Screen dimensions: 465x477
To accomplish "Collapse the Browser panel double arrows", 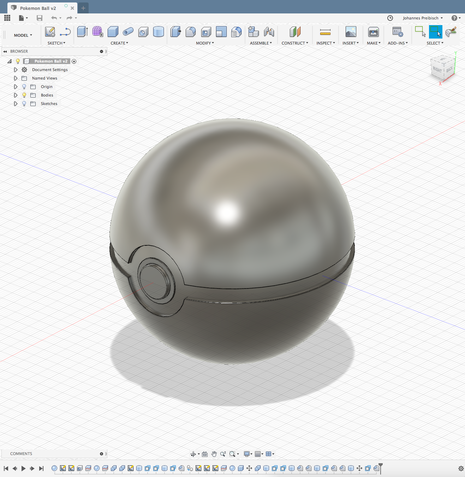I will click(5, 52).
